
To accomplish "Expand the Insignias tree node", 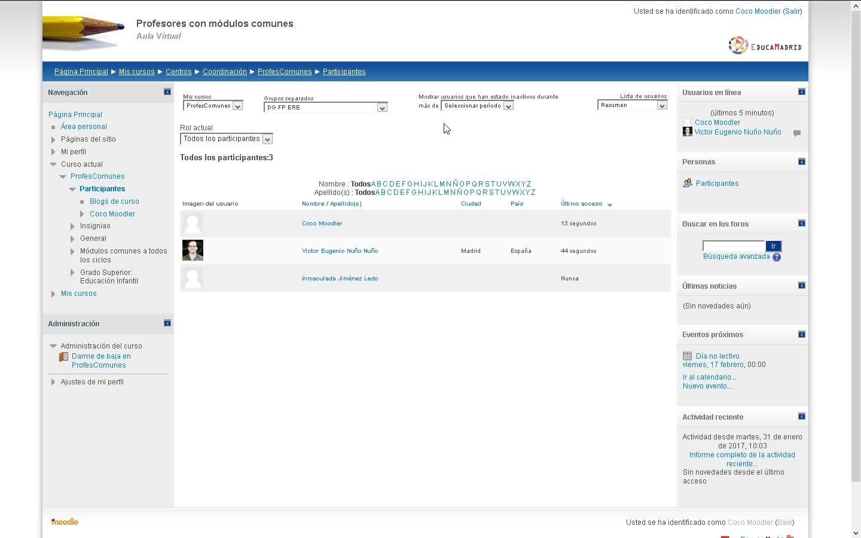I will [x=72, y=226].
